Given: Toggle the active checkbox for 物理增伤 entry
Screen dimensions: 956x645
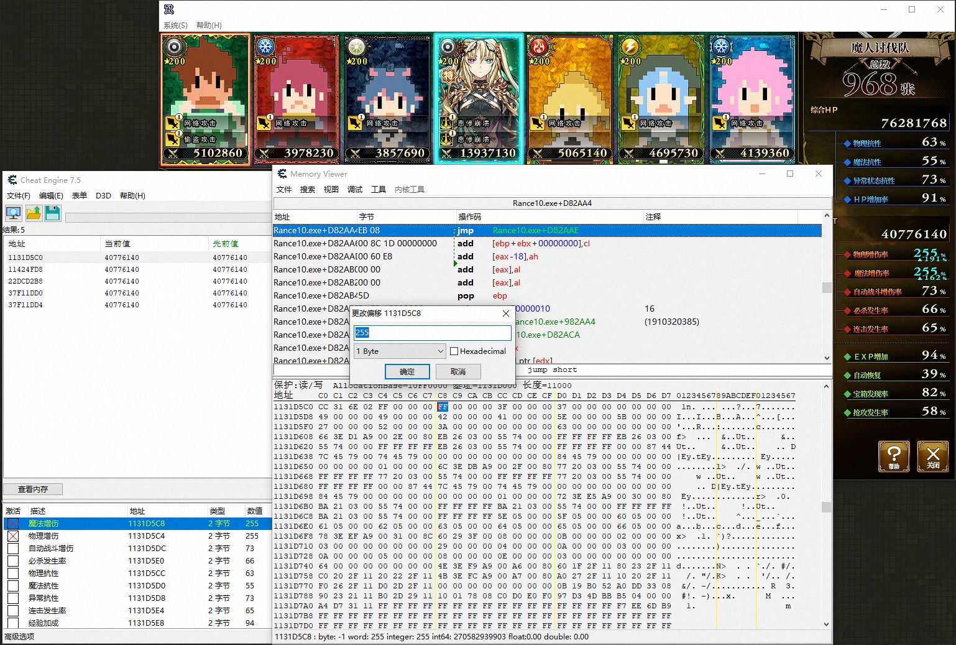Looking at the screenshot, I should click(13, 536).
